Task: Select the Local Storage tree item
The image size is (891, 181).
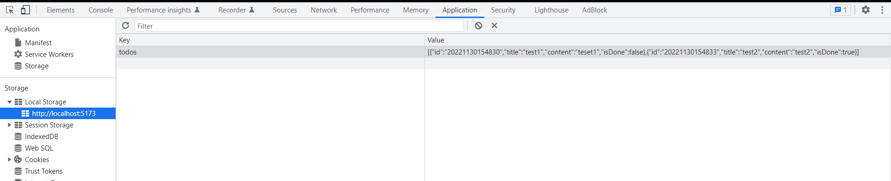Action: [x=45, y=102]
